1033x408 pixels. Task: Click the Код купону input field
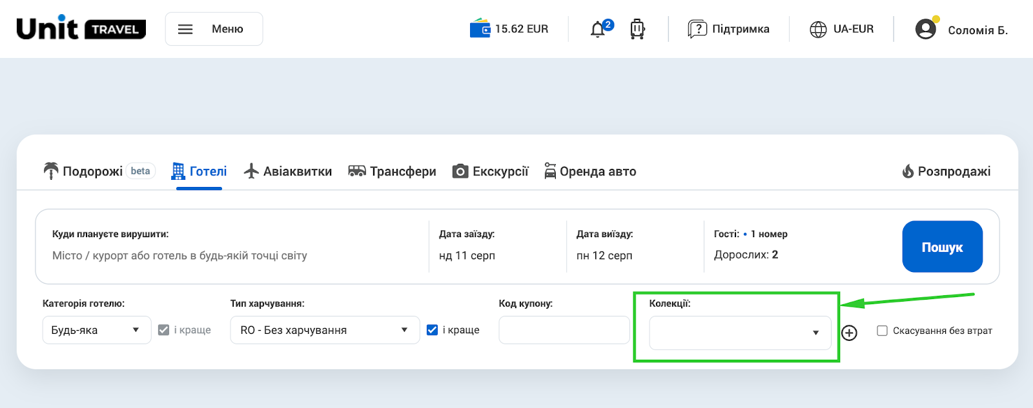564,330
